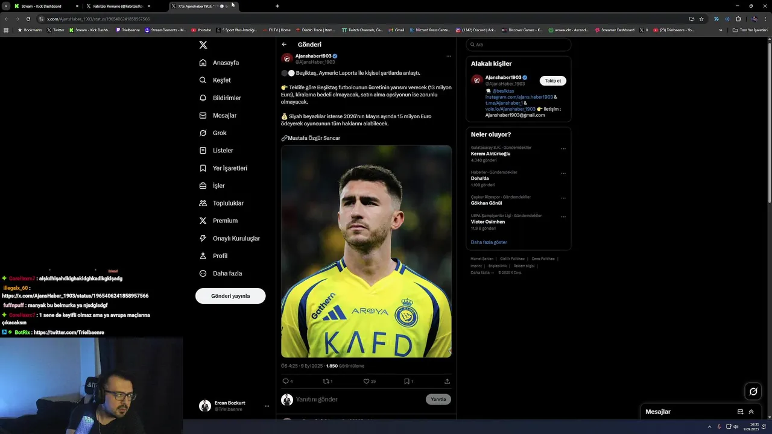Open Hizmet Şartları footer link

point(482,259)
